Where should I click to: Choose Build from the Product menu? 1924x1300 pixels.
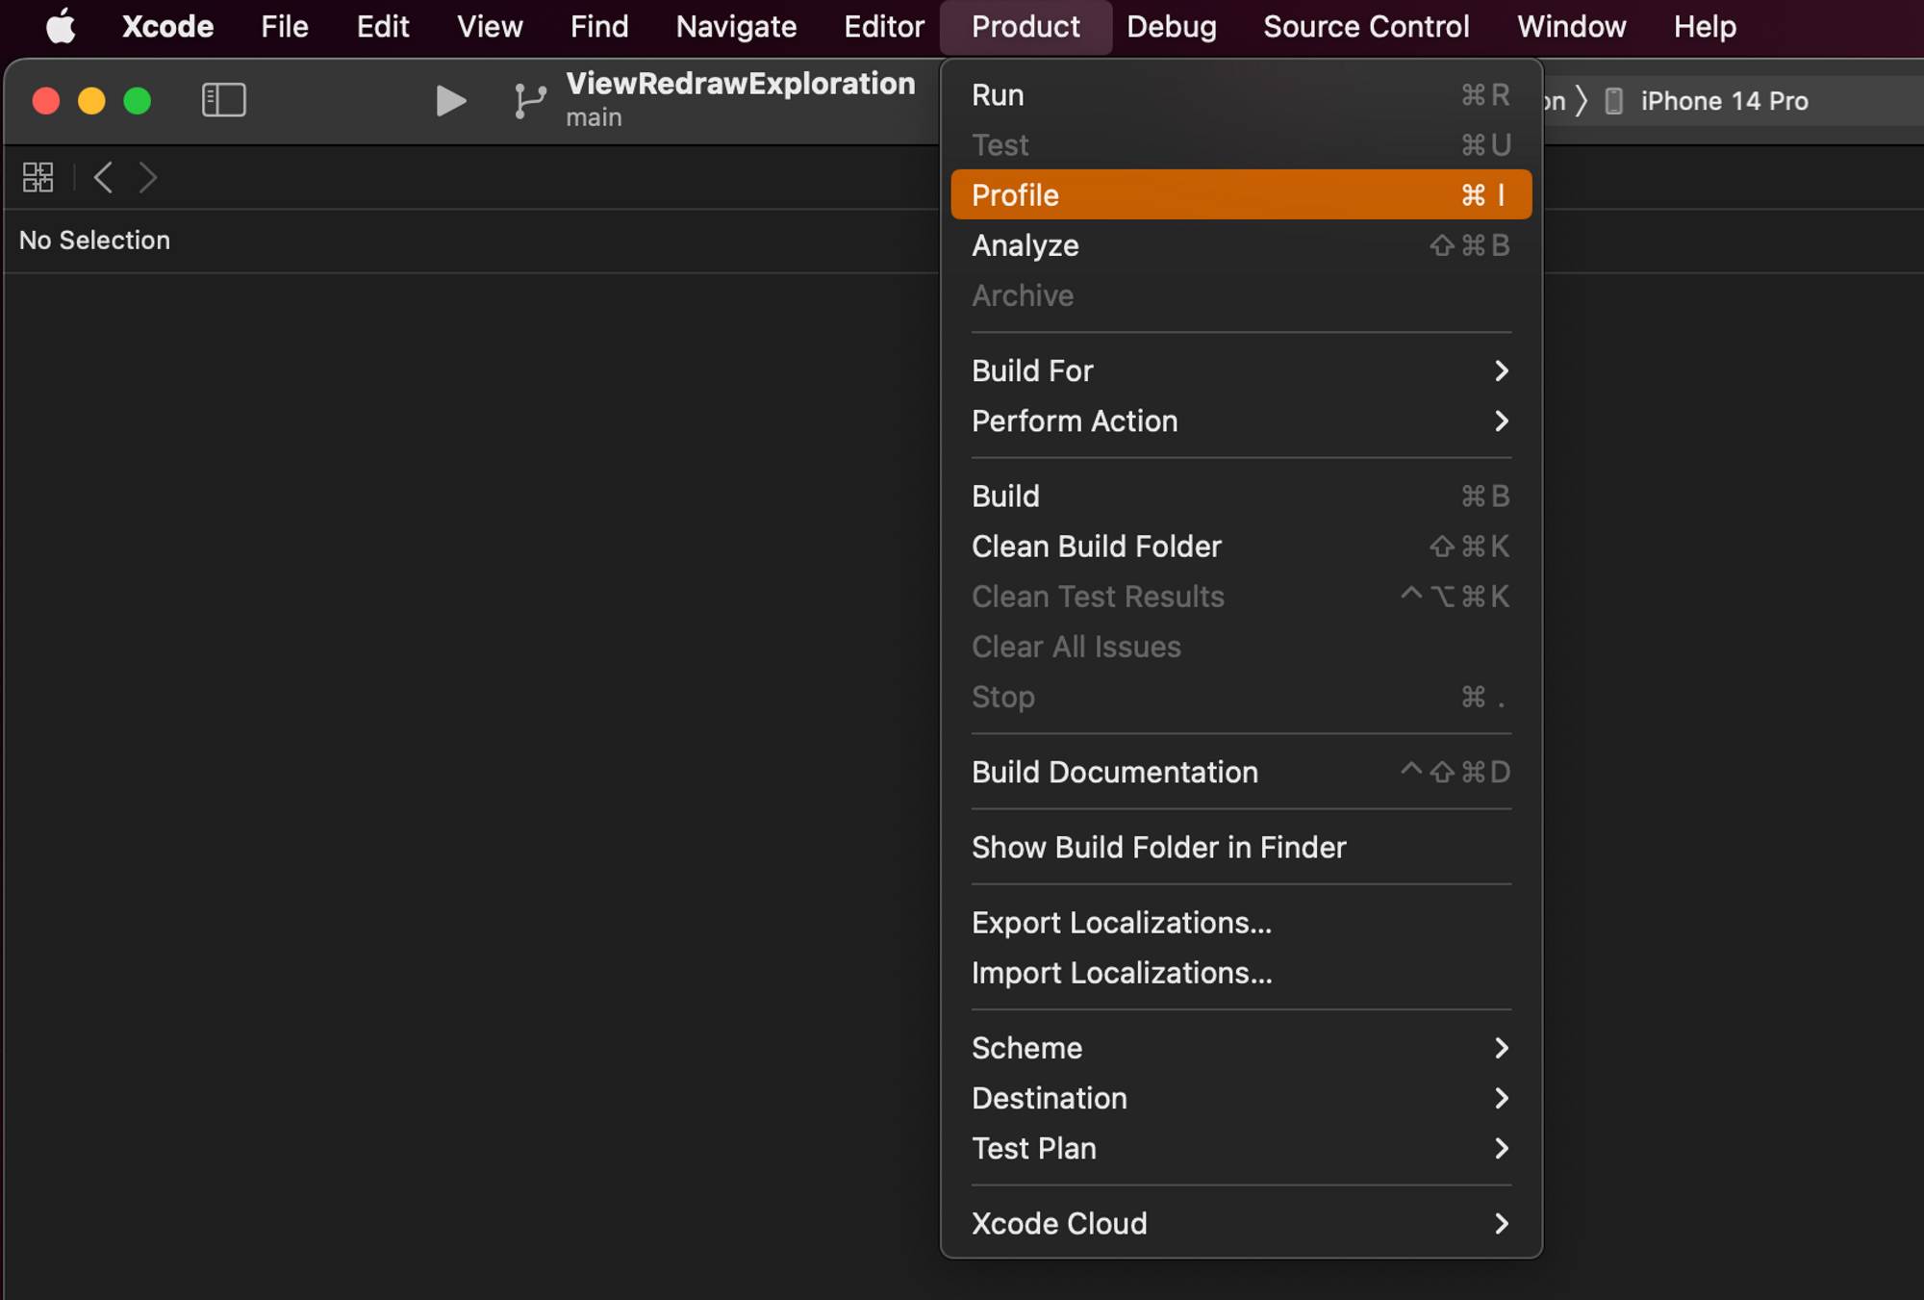point(1241,496)
